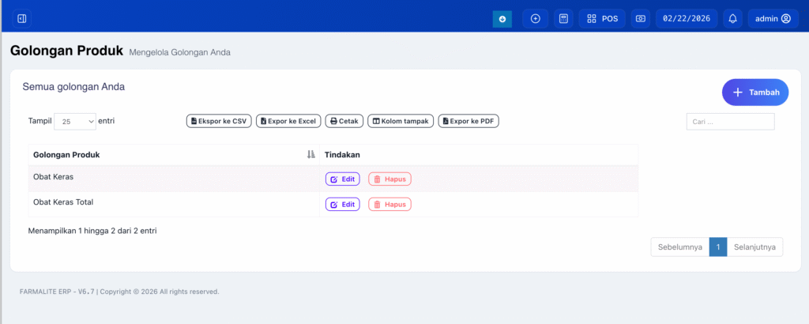Export the table with Ekspor ke CSV
The image size is (809, 324).
point(218,121)
